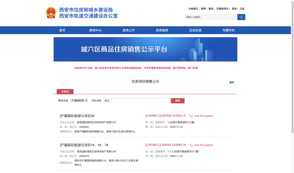Open 项目概况 for 望云项目1#、2#、7#
Image resolution: width=294 pixels, height=173 pixels.
click(x=151, y=145)
